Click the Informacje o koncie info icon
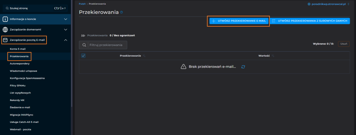 pos(5,19)
